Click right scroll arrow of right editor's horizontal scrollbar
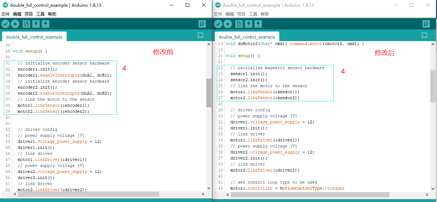 (427, 195)
